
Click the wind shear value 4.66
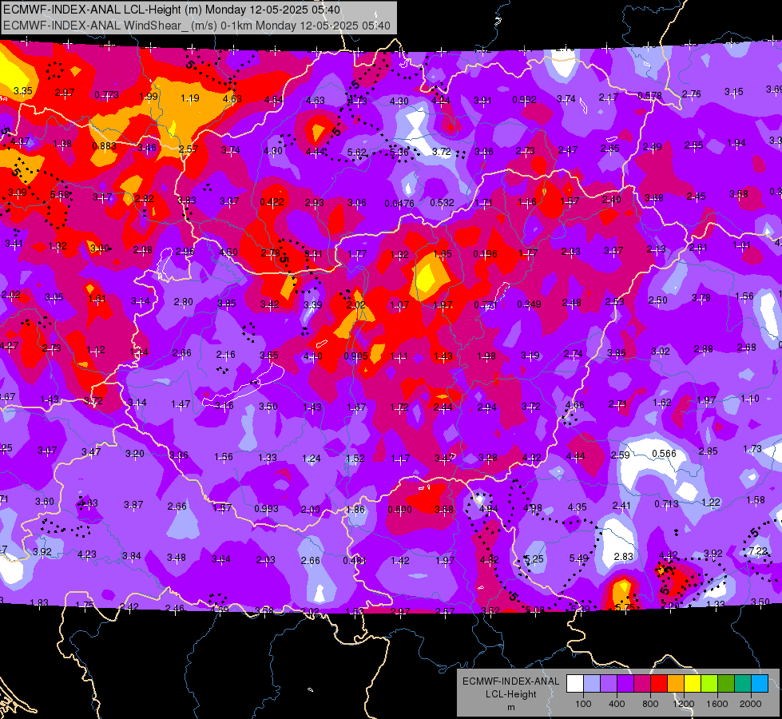(574, 405)
